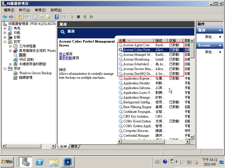225x168 pixels.
Task: Select the 磁碟管理 tree item
Action: click(x=26, y=78)
